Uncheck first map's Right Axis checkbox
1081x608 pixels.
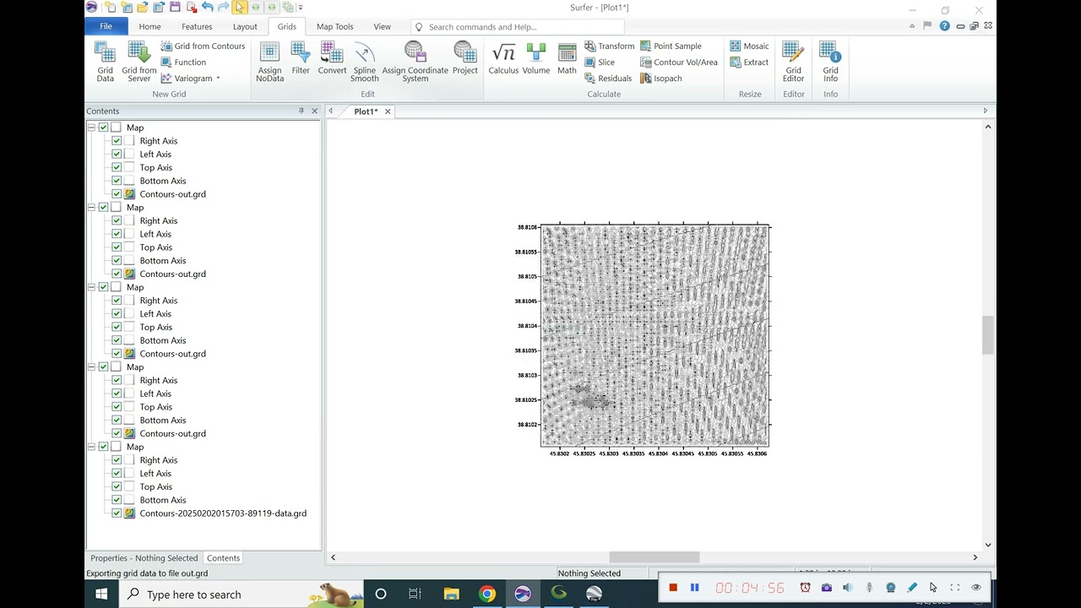click(117, 141)
